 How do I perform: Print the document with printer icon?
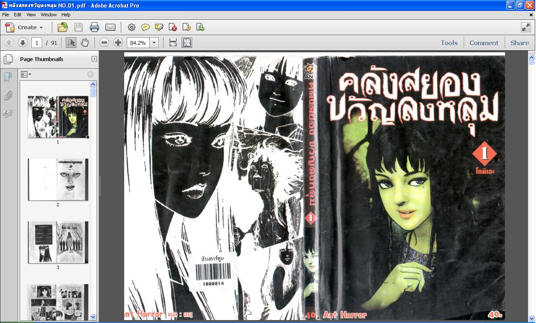(x=94, y=28)
